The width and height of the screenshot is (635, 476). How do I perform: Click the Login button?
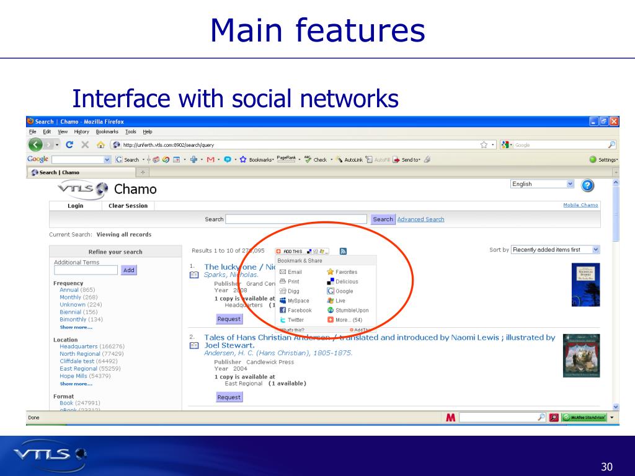click(x=75, y=206)
